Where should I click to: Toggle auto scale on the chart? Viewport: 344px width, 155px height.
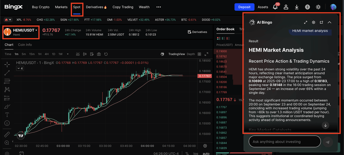coord(206,153)
